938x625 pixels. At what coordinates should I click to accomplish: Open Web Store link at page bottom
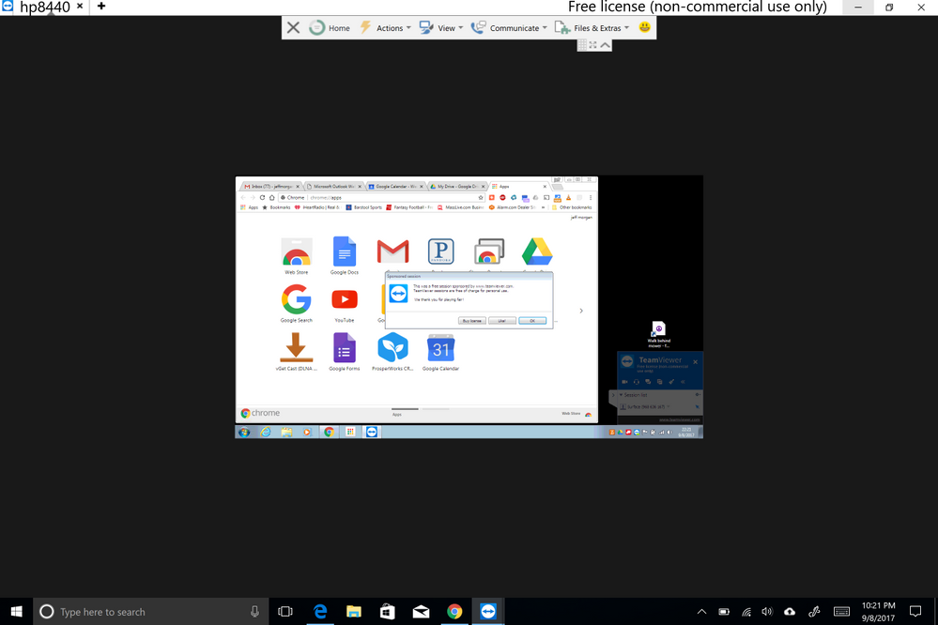tap(577, 414)
